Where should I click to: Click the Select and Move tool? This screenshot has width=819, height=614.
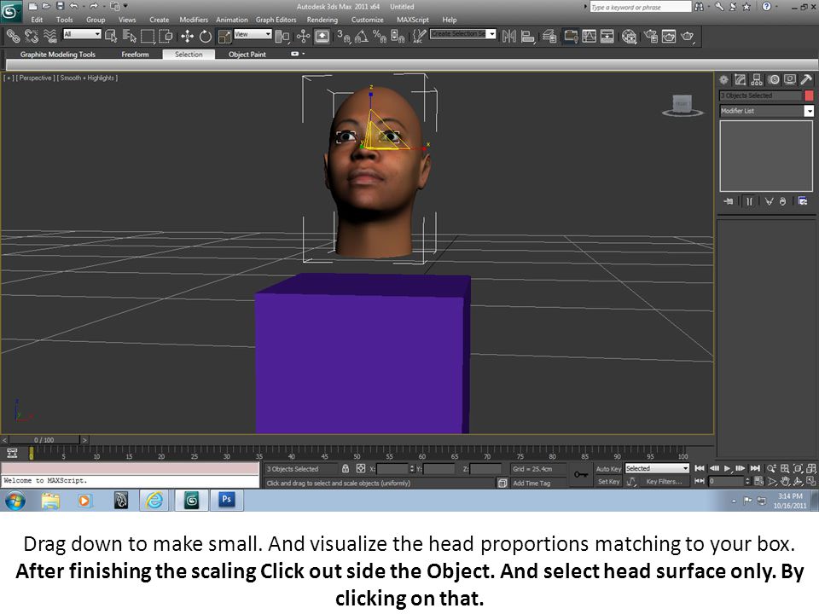click(x=187, y=36)
